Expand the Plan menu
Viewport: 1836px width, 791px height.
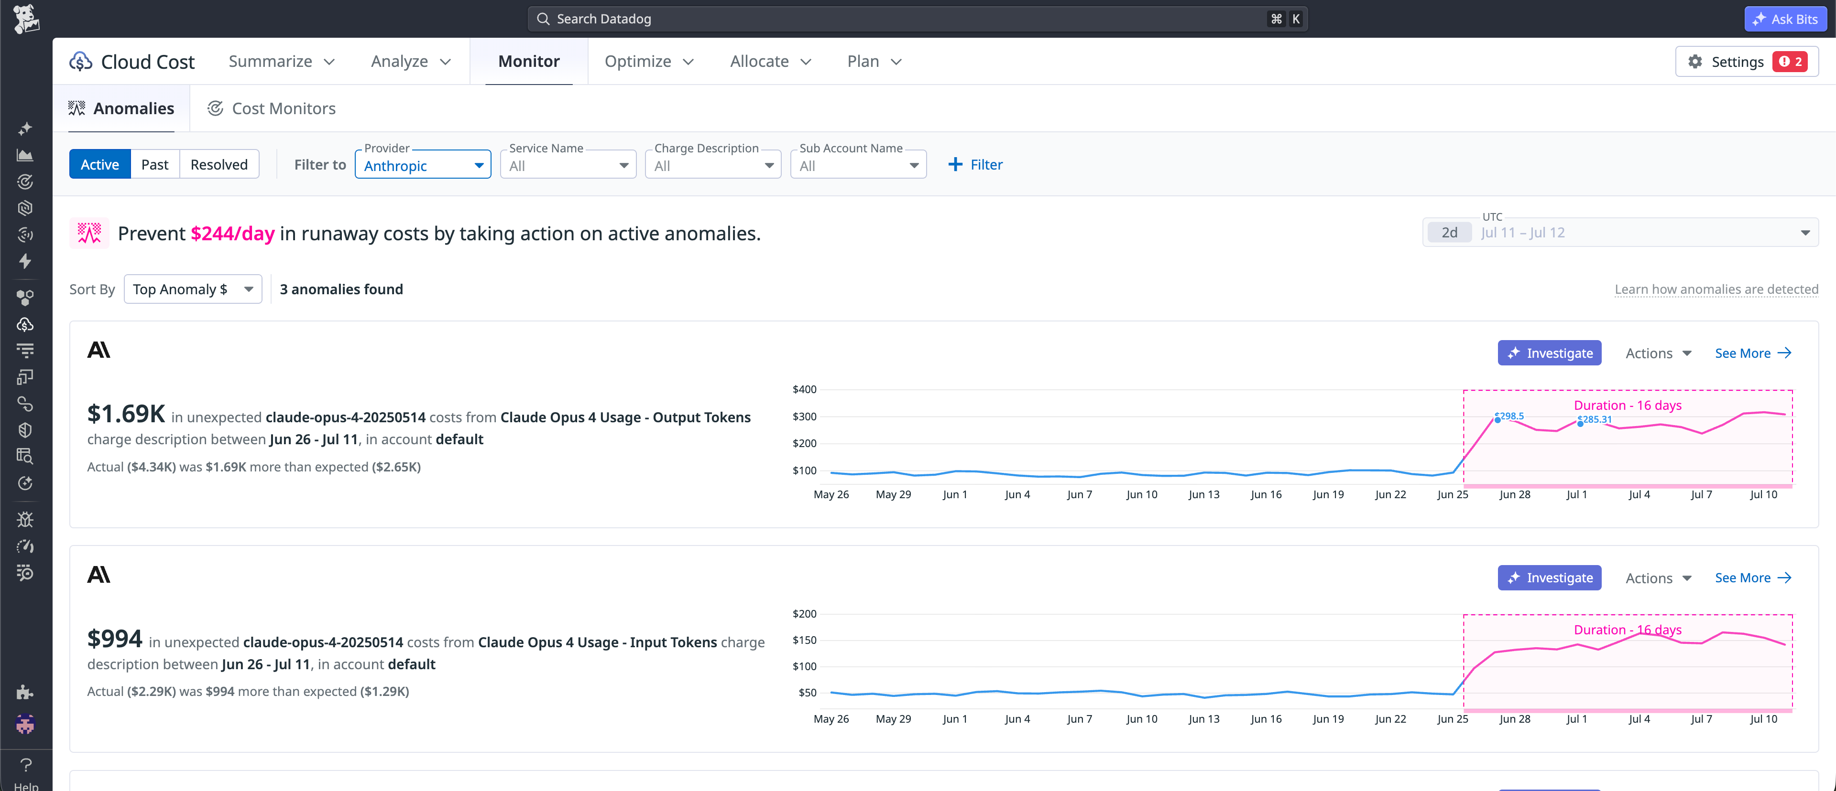point(874,61)
